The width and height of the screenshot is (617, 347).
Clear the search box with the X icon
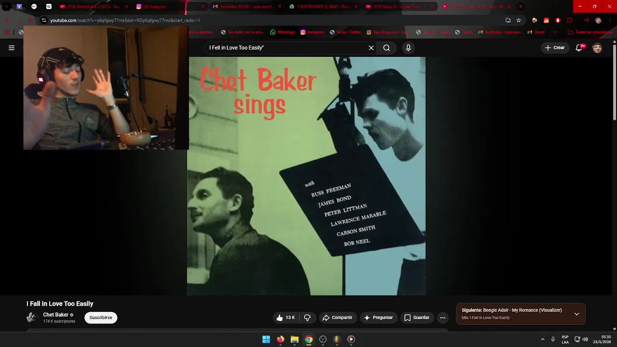tap(371, 48)
